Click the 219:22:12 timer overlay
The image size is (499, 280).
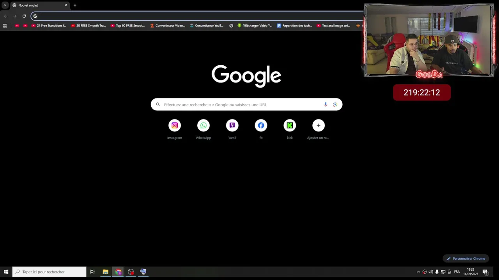[x=422, y=93]
